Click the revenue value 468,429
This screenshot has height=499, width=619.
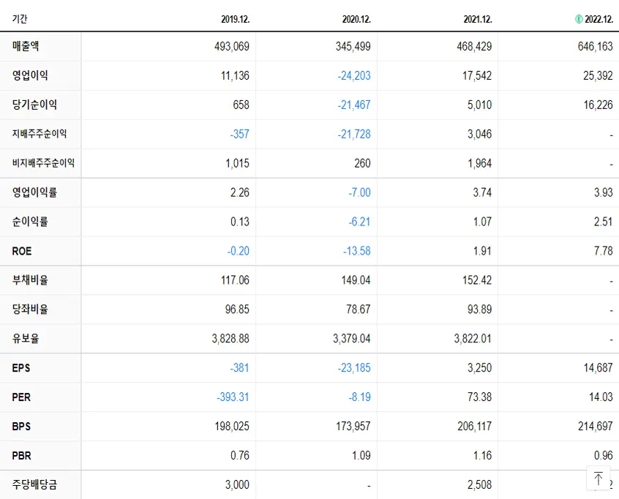pos(474,47)
